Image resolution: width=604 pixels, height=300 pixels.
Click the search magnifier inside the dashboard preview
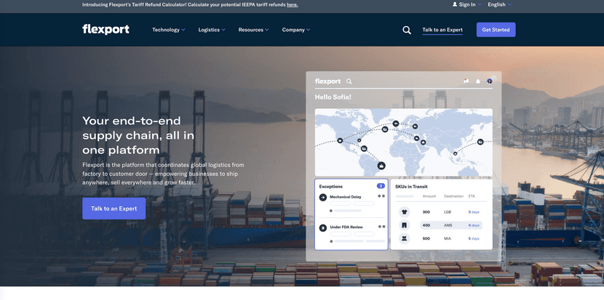pos(349,81)
